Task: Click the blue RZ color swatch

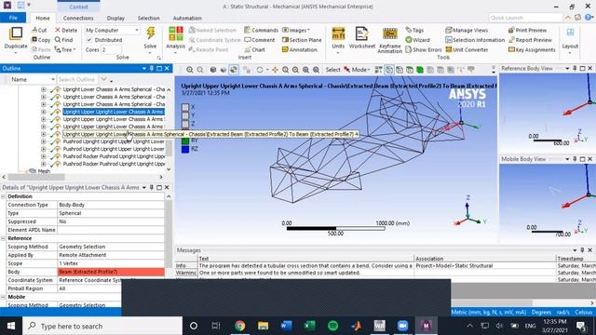Action: point(185,149)
